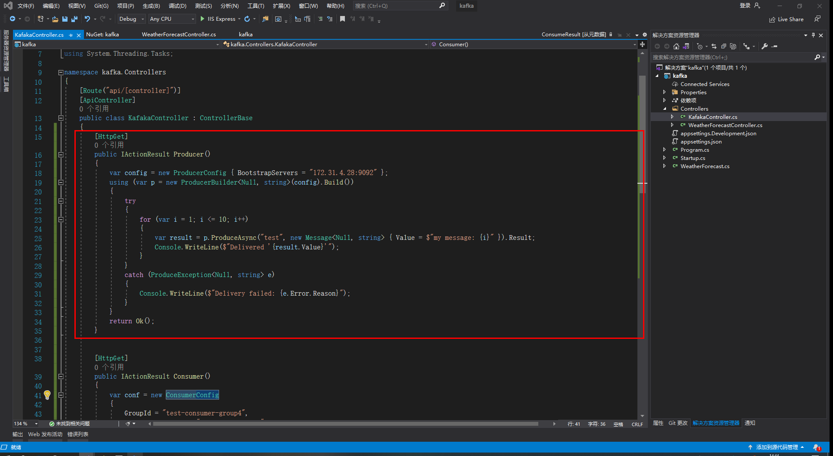833x456 pixels.
Task: Expand the Properties node in Solution Explorer
Action: pyautogui.click(x=665, y=92)
